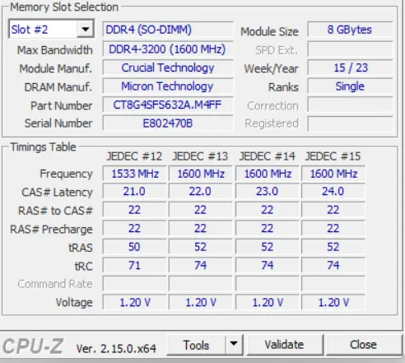Viewport: 405px width, 363px height.
Task: Click the Crucial Technology module manufacturer value
Action: tap(168, 67)
